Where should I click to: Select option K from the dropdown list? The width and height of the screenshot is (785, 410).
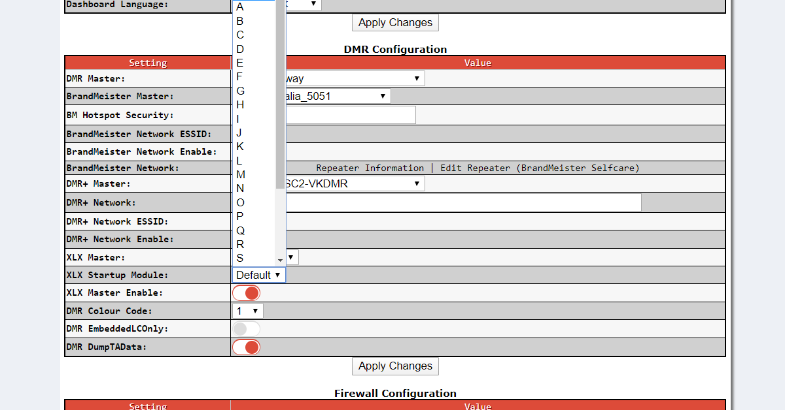click(x=254, y=146)
